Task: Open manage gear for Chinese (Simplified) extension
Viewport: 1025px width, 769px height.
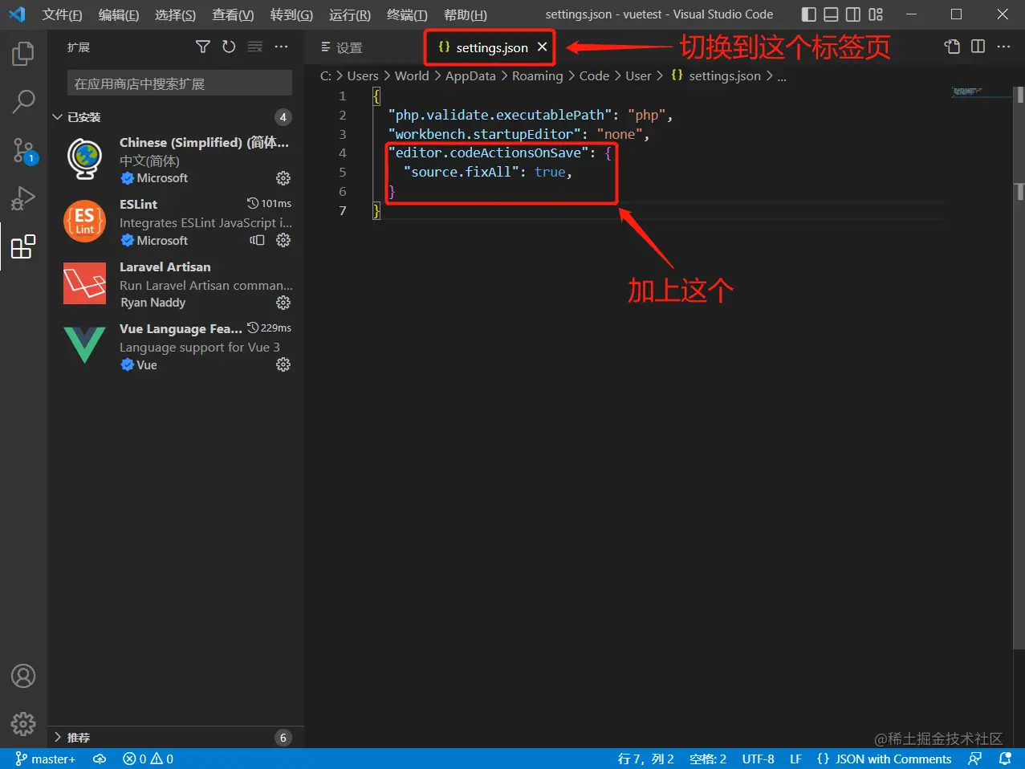Action: (x=283, y=178)
